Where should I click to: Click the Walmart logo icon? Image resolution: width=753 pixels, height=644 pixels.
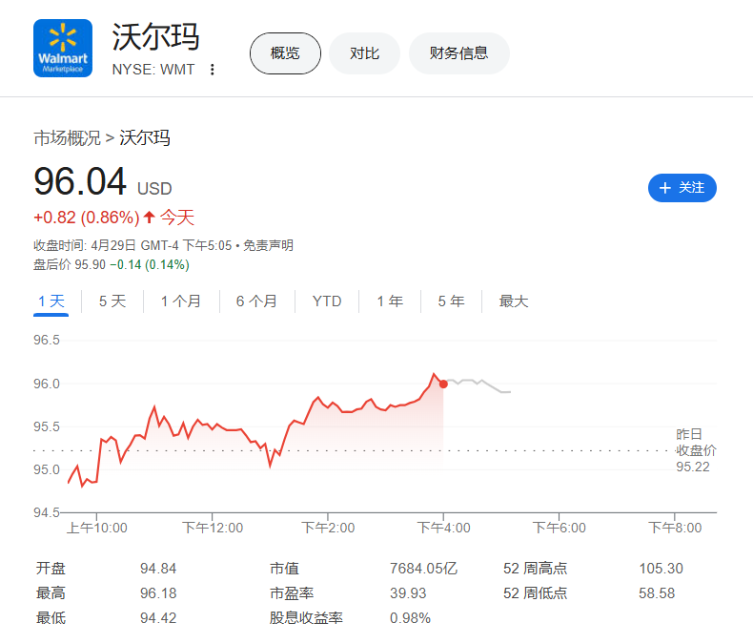pyautogui.click(x=62, y=48)
